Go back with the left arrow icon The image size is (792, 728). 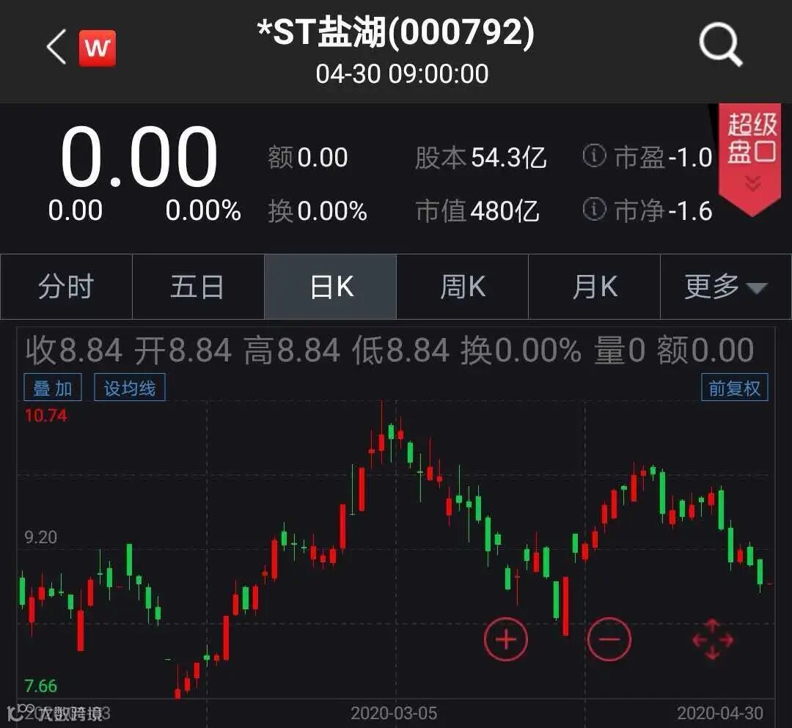pyautogui.click(x=56, y=46)
